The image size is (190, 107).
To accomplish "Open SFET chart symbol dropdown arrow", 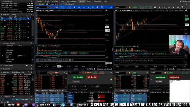I will [127, 7].
